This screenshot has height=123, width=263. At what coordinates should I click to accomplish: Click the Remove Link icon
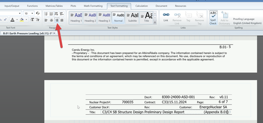click(177, 18)
